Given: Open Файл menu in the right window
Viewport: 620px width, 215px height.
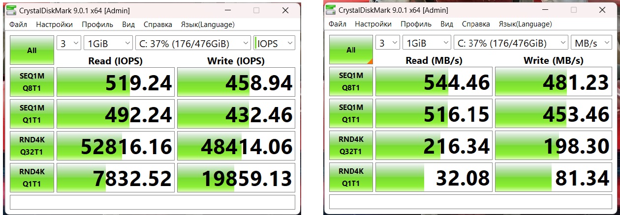Looking at the screenshot, I should coord(337,24).
